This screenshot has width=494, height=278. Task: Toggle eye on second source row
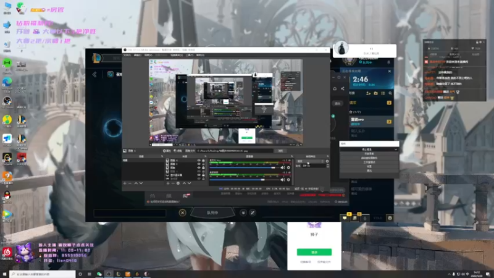[199, 164]
